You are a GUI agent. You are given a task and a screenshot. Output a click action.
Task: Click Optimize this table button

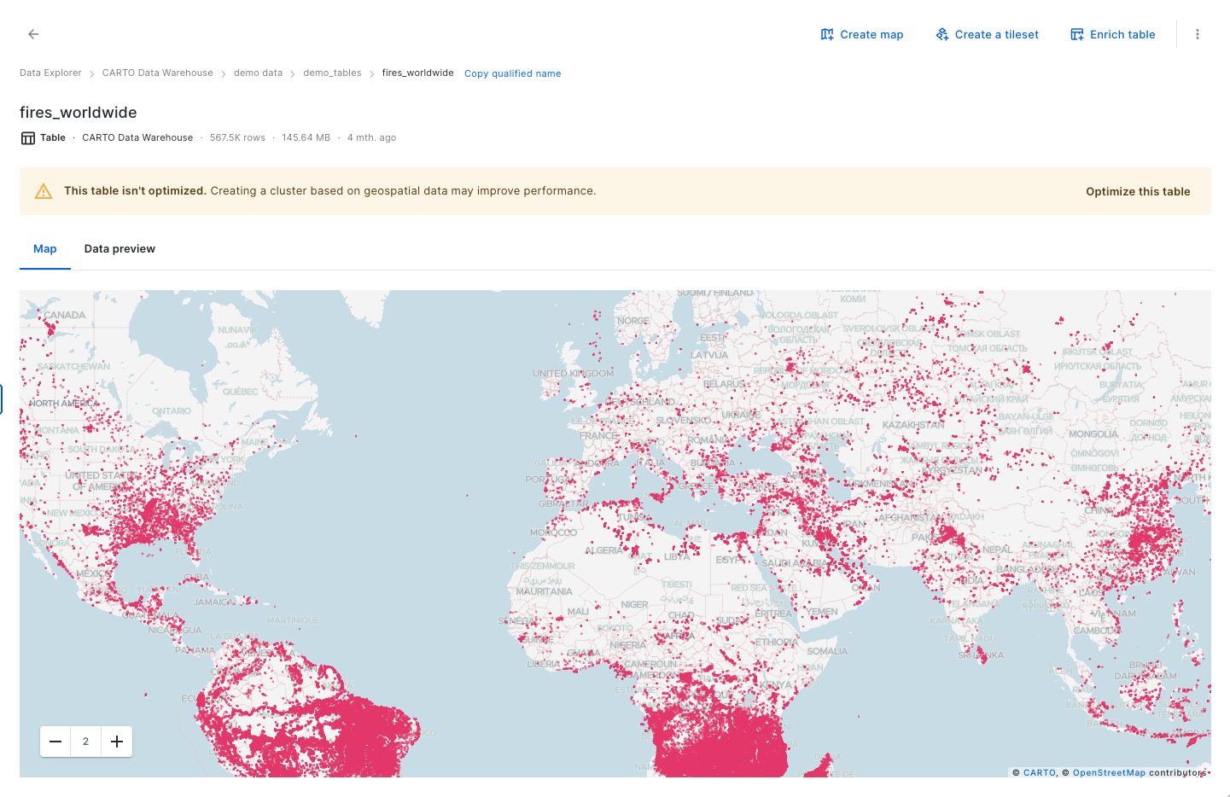click(x=1137, y=192)
